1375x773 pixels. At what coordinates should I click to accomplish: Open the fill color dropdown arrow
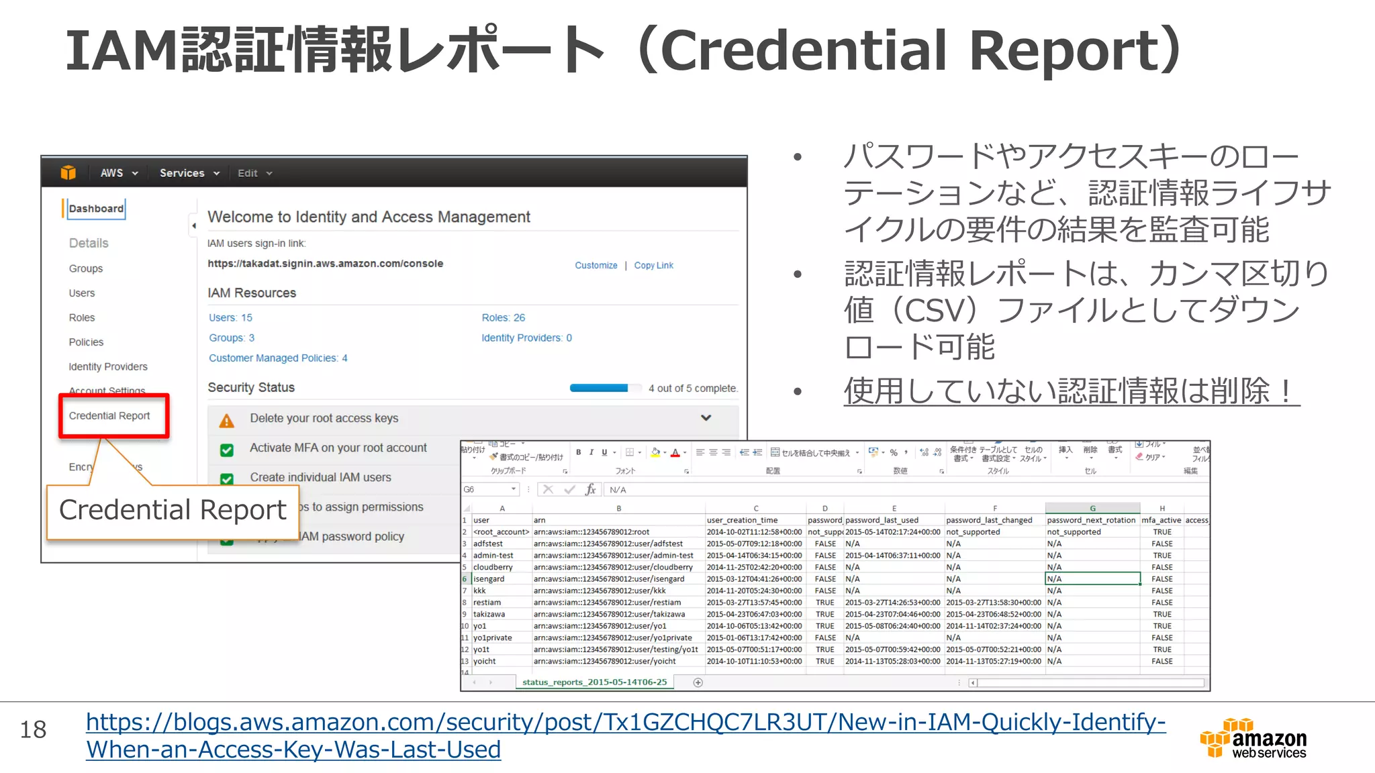[665, 452]
